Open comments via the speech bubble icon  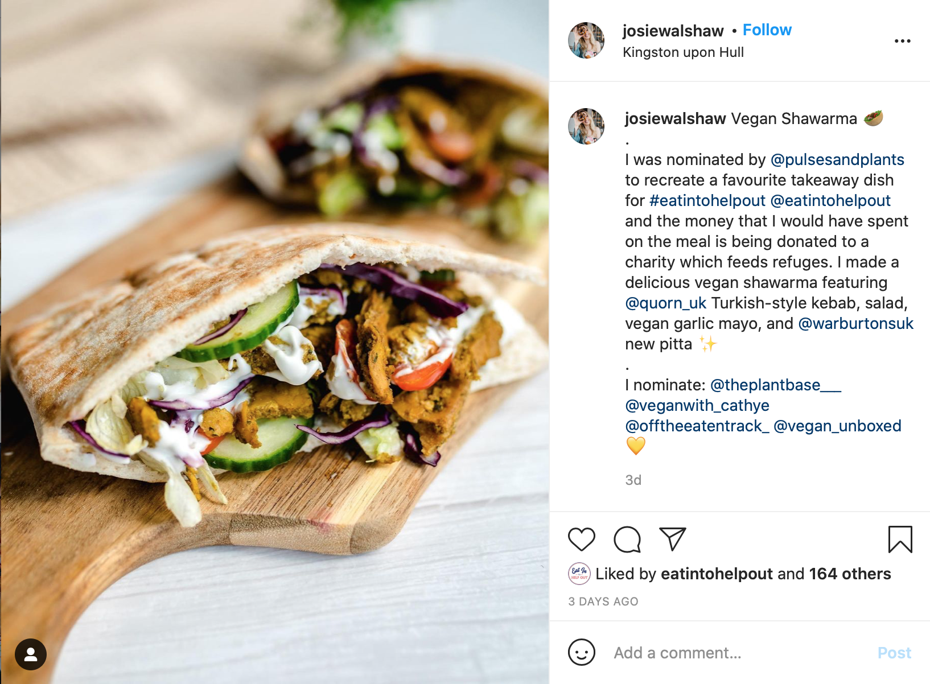coord(627,539)
